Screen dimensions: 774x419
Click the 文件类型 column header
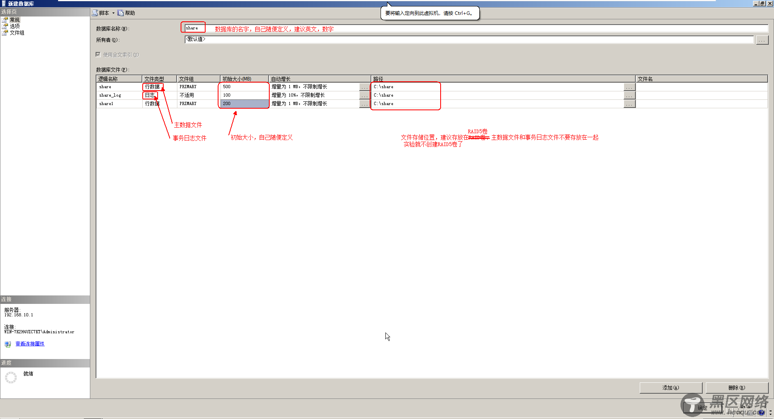pos(160,79)
